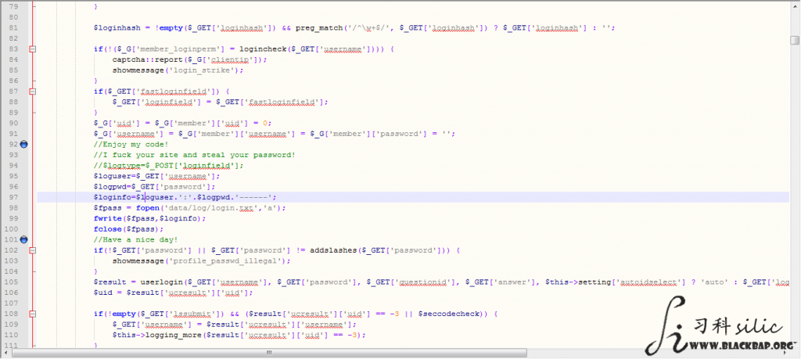Click the fopen('data/log/login.txt','a') line
Screen dimensions: 801x359
click(x=189, y=208)
